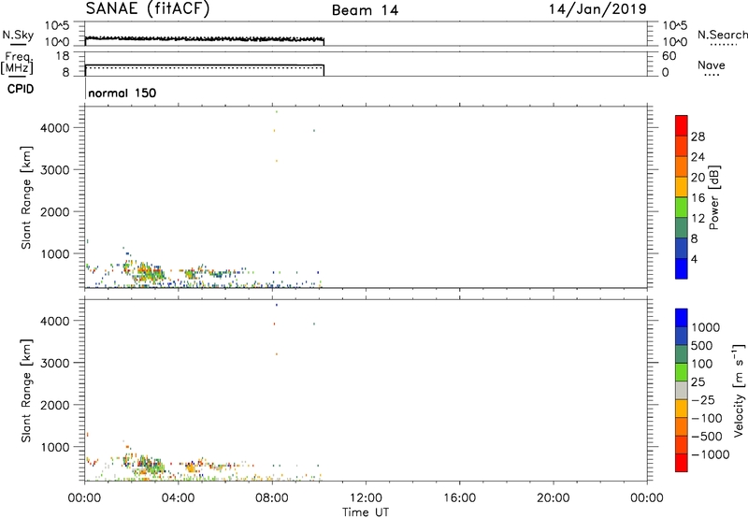Click the left 10^5 noise axis label
The image size is (748, 518).
[x=57, y=25]
